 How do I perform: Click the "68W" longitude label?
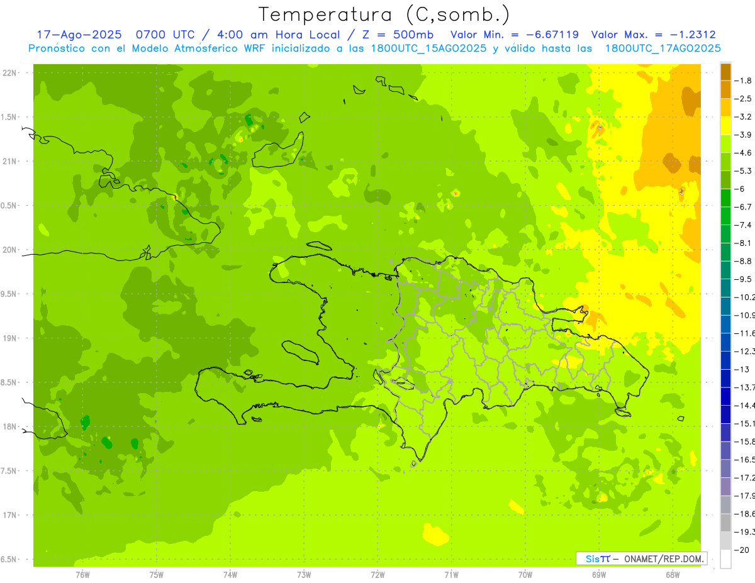point(673,574)
